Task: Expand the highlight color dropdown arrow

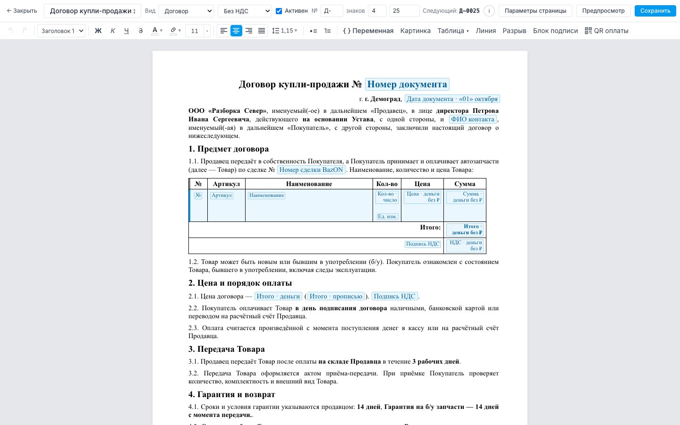Action: [x=180, y=31]
